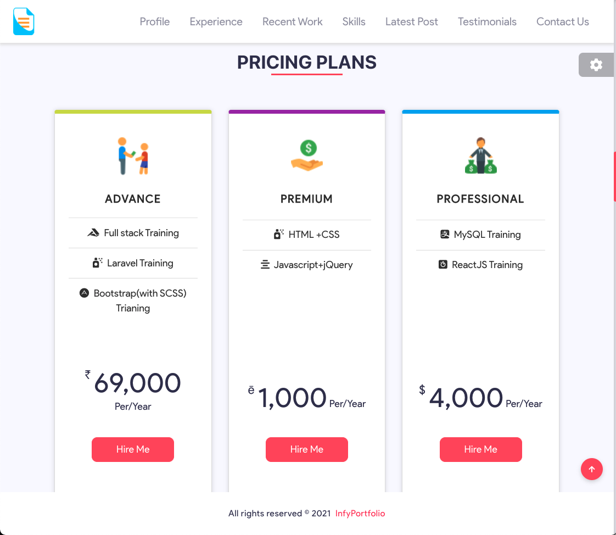Click Hire Me on the Advance plan

(x=132, y=449)
